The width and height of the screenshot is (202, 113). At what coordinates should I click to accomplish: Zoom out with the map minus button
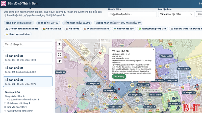59,48
